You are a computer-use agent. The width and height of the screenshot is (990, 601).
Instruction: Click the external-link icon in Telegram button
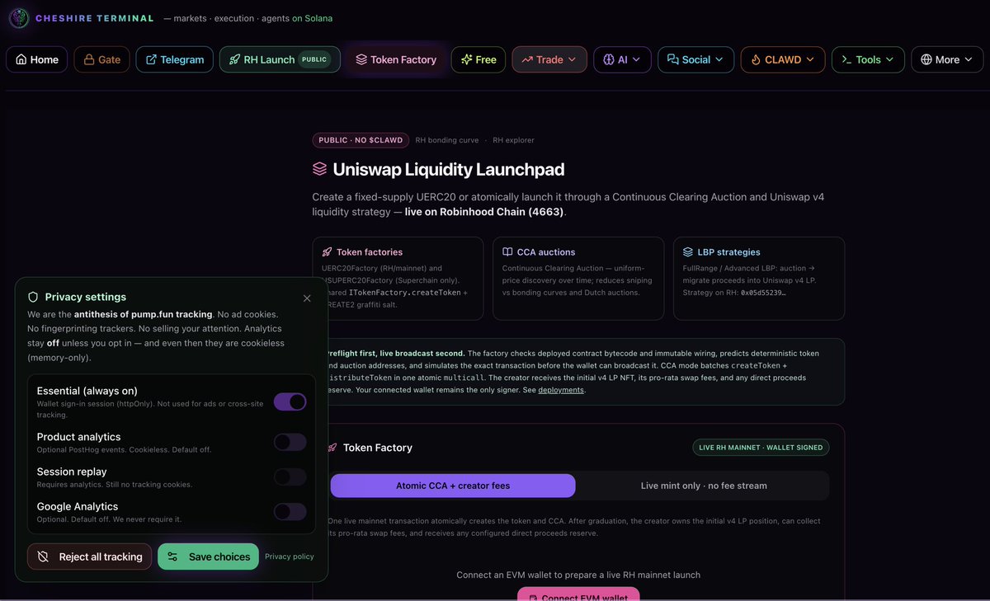coord(151,59)
